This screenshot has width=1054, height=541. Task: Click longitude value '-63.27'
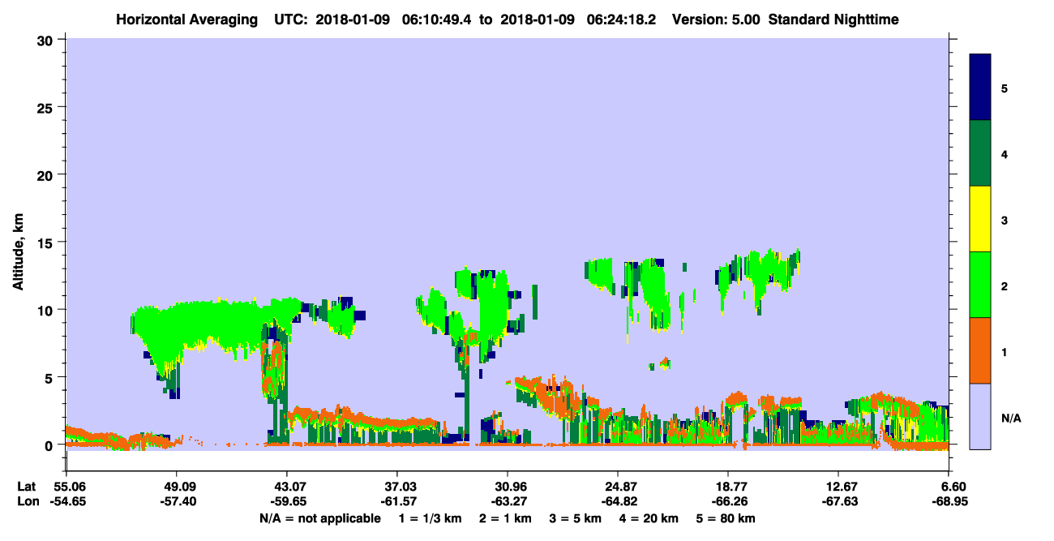(508, 502)
